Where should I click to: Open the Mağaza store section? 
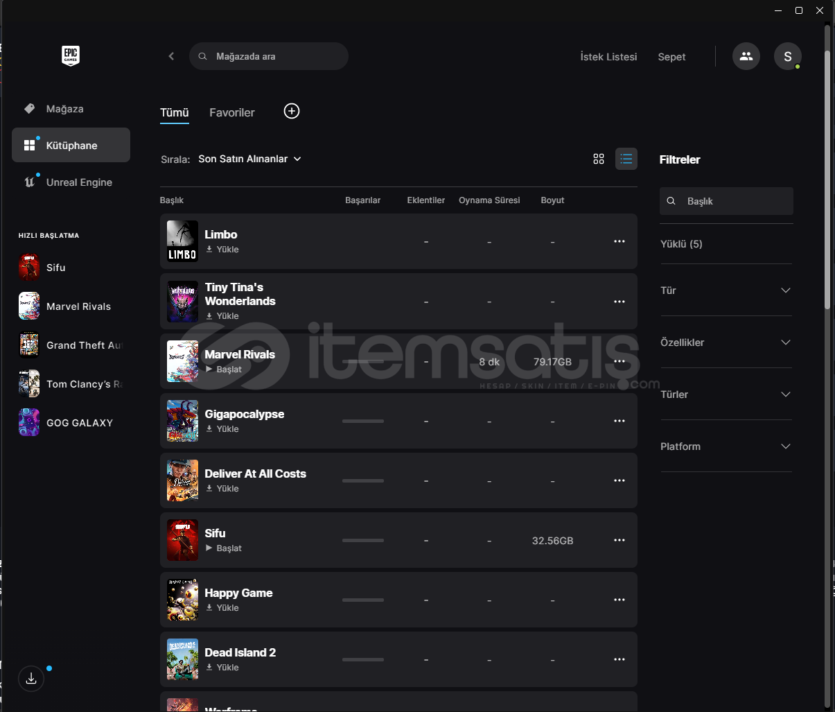click(71, 109)
